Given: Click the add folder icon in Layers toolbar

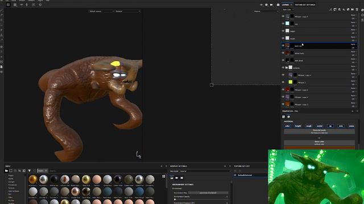Looking at the screenshot, I should pos(353,10).
